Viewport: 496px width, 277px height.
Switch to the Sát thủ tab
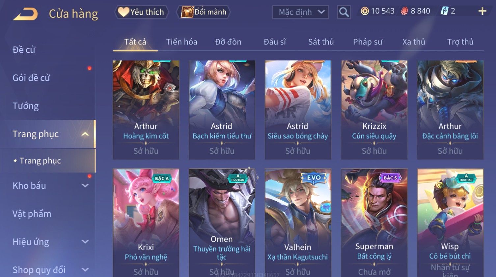click(x=321, y=42)
